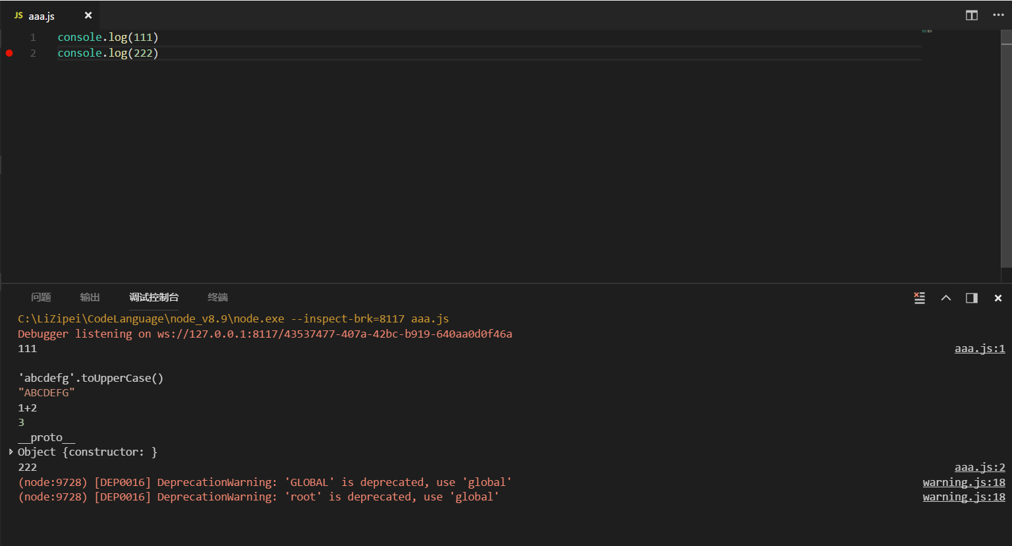Toggle panel visibility via close icon

(x=998, y=298)
